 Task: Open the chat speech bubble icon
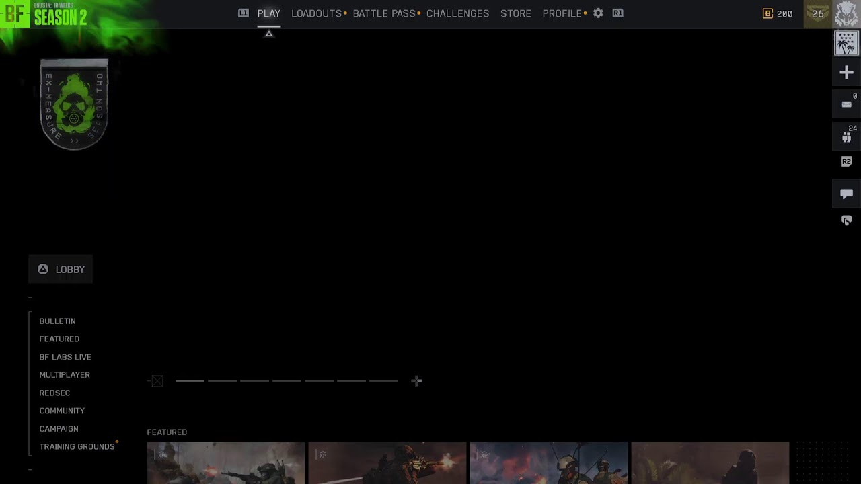pos(846,194)
